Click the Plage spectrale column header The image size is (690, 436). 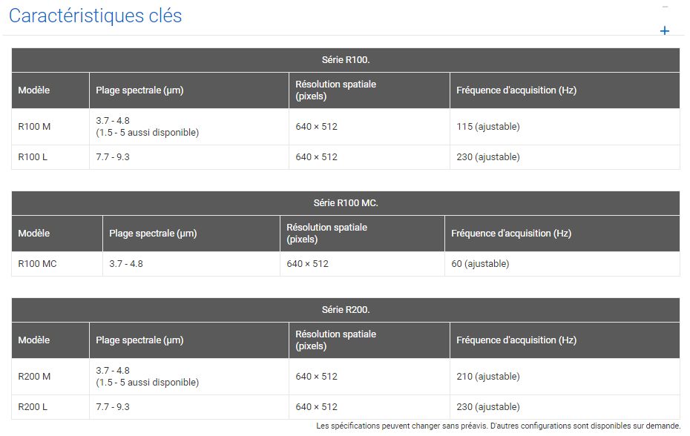coord(141,90)
